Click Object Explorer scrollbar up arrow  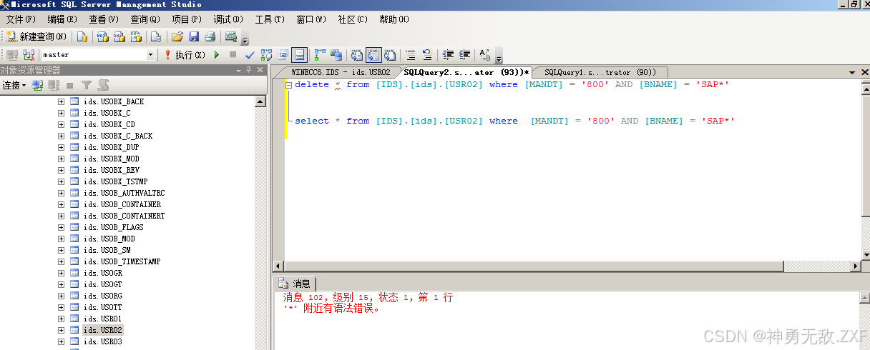[260, 101]
